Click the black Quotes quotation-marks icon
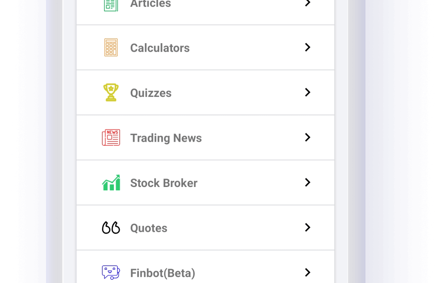This screenshot has height=283, width=445. 111,228
